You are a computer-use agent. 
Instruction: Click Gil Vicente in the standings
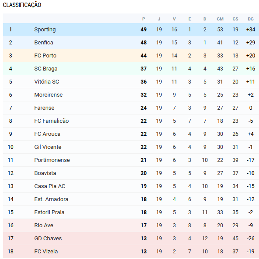tap(48, 147)
